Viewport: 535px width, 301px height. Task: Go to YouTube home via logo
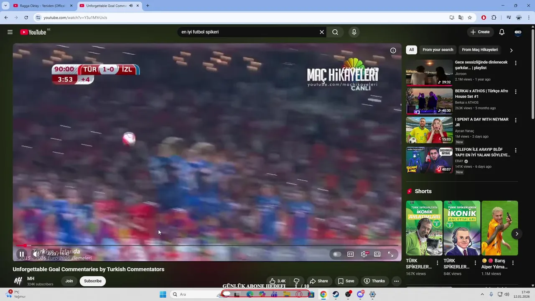pos(33,32)
